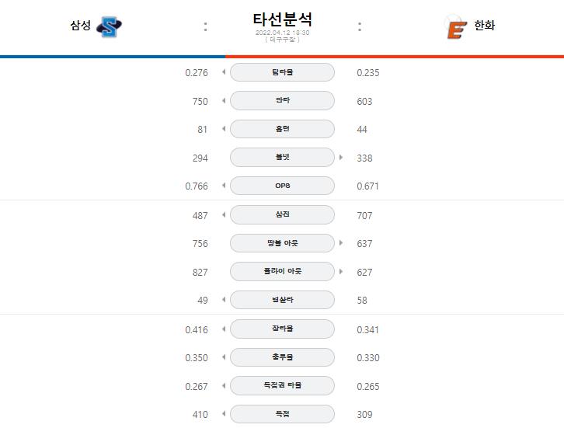Click the OPS stat button
Image resolution: width=564 pixels, height=428 pixels.
click(282, 186)
